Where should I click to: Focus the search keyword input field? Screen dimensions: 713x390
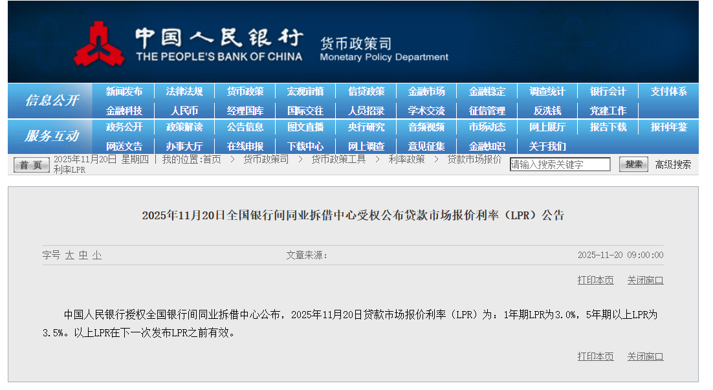click(560, 164)
